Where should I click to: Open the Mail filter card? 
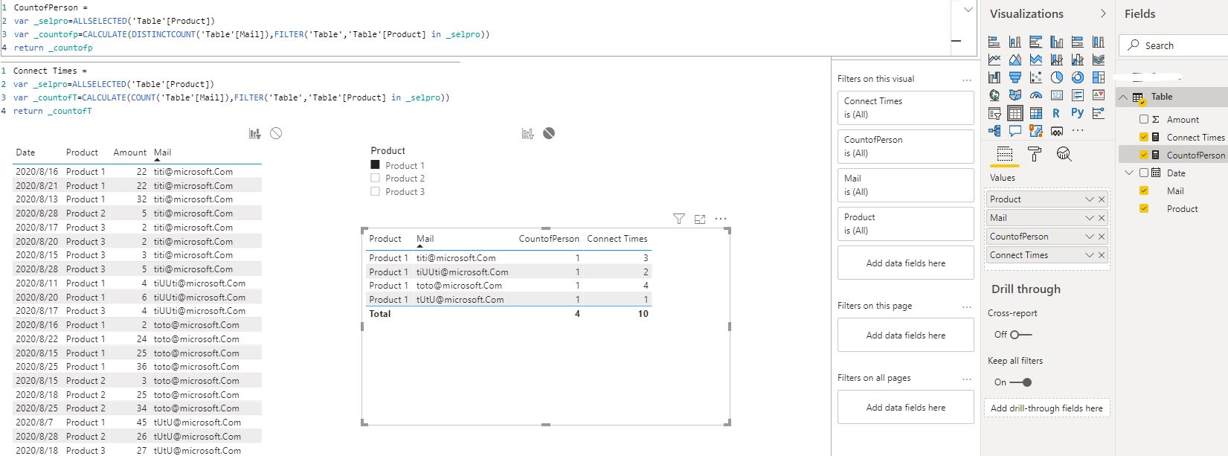pos(905,185)
